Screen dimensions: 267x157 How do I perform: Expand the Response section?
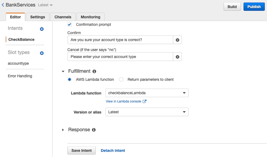click(63, 130)
